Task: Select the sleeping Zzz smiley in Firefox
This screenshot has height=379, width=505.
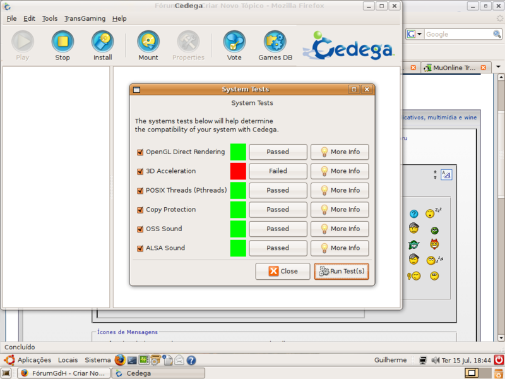Action: coord(433,213)
